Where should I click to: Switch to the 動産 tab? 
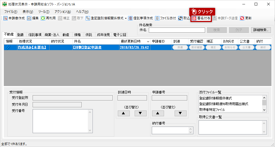pyautogui.click(x=66, y=35)
